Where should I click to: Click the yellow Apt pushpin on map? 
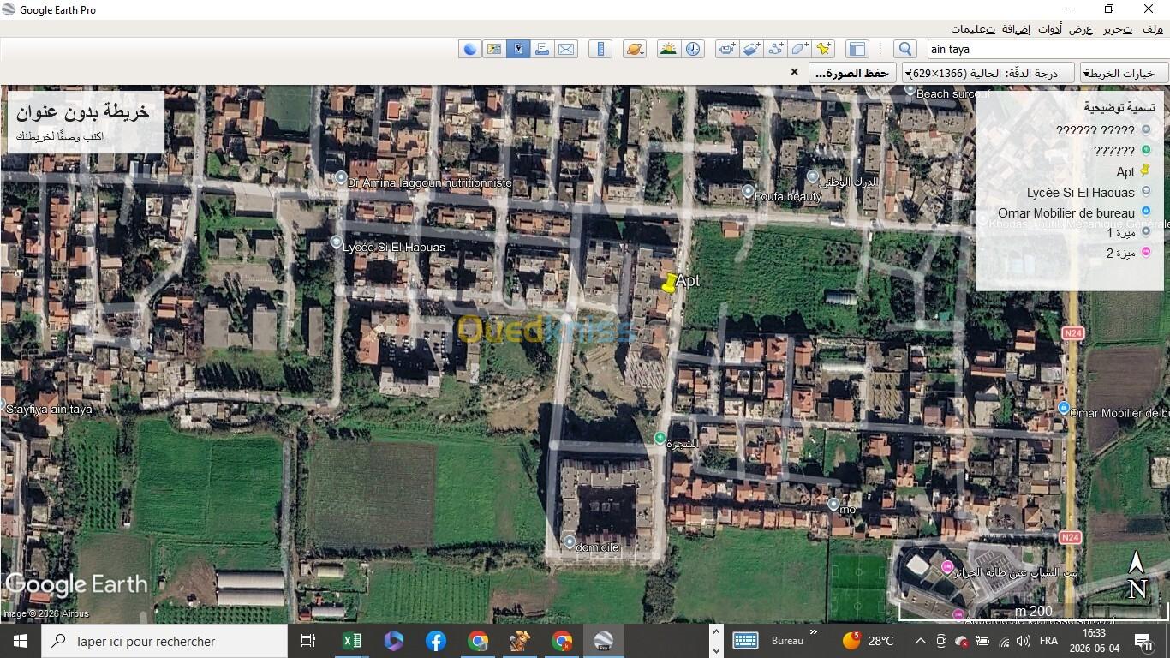coord(669,283)
